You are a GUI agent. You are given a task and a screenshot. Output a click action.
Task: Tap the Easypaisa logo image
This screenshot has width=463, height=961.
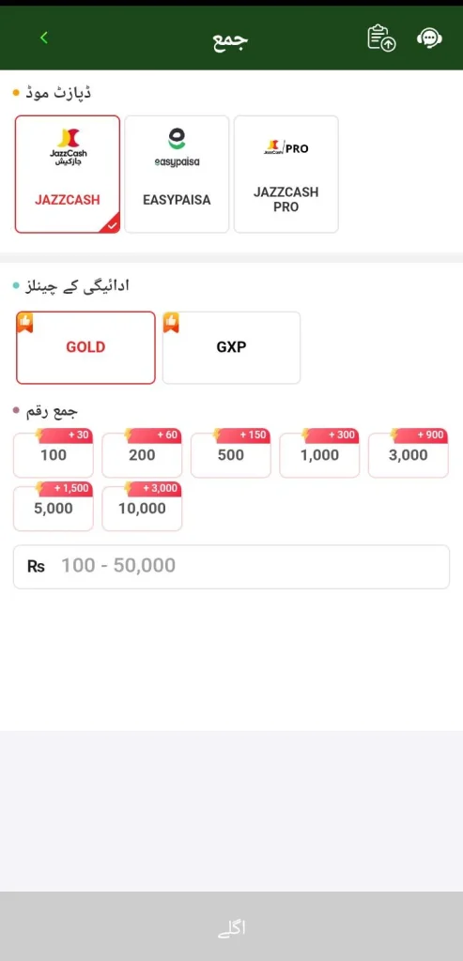(x=177, y=147)
